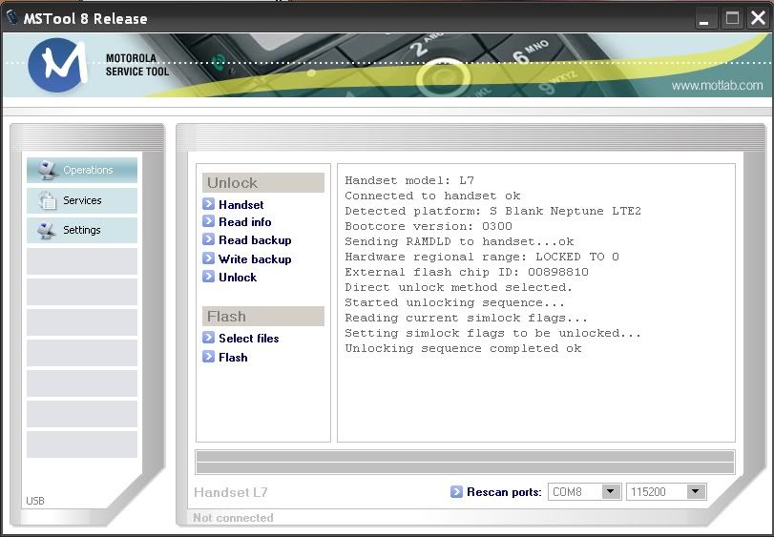The height and width of the screenshot is (537, 774).
Task: Open the COM8 port dropdown
Action: click(x=611, y=492)
